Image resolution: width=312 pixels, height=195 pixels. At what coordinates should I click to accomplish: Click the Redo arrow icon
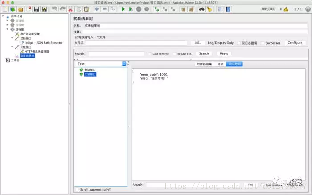click(62, 9)
